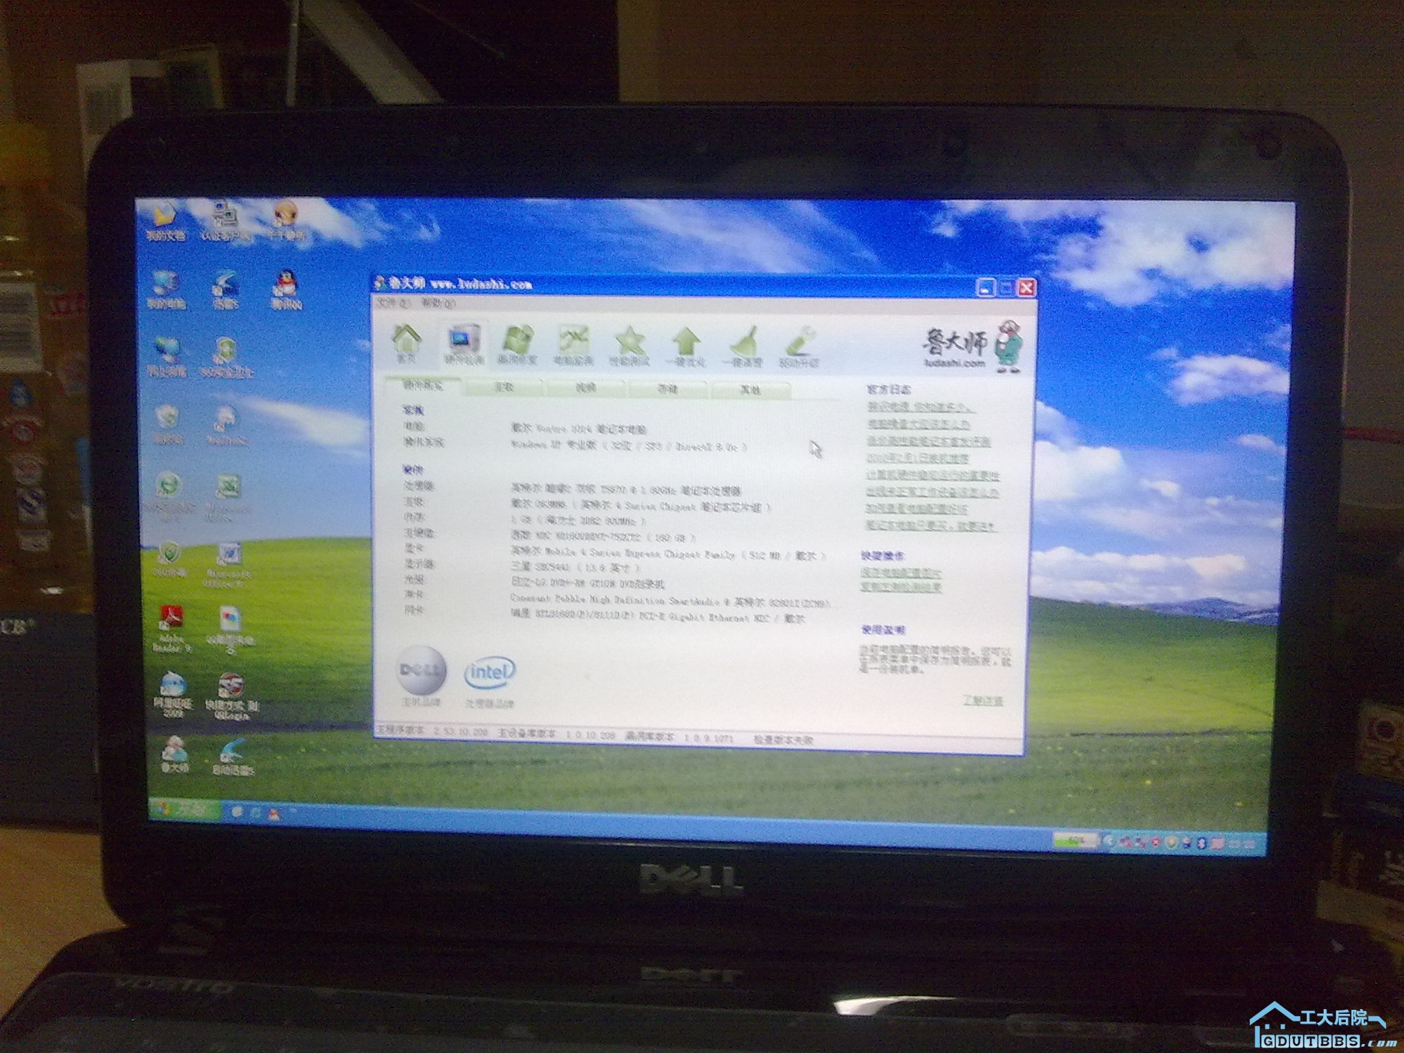Screen dimensions: 1404x1053
Task: Close the 鲁大师 window
Action: pos(1026,288)
